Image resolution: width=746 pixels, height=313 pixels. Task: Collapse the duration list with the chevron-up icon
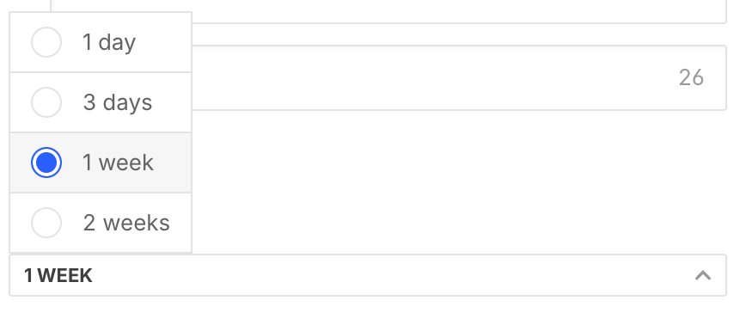coord(703,275)
